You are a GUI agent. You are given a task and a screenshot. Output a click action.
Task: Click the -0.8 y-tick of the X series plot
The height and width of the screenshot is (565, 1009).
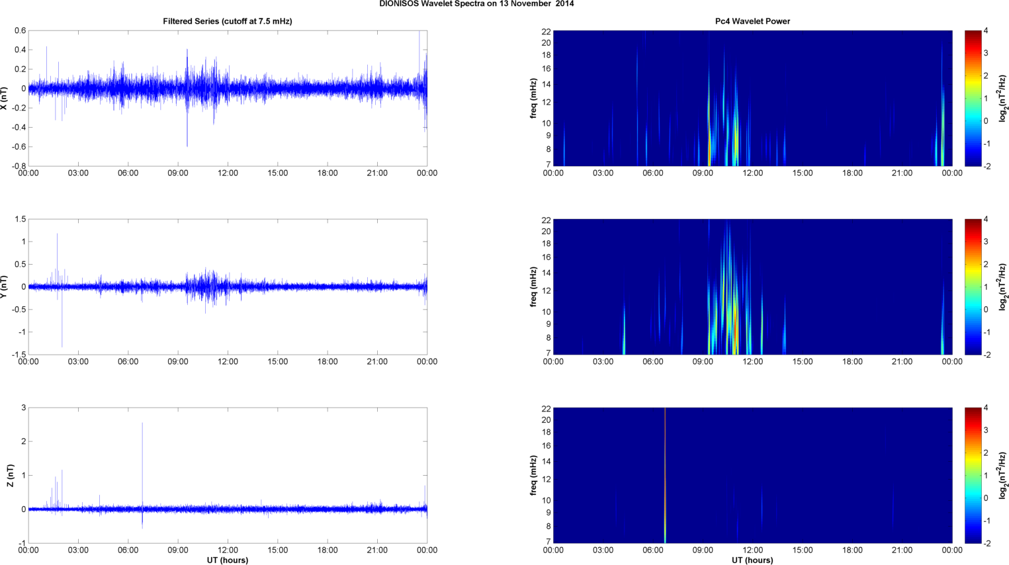click(19, 166)
